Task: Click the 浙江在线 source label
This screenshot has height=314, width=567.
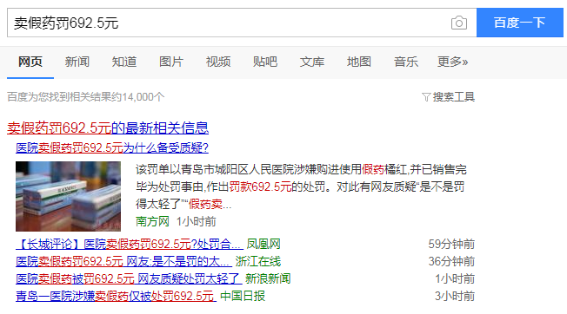Action: pos(258,261)
